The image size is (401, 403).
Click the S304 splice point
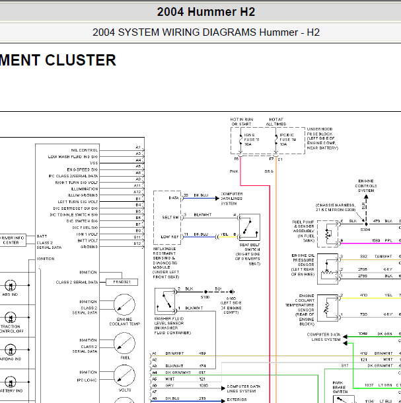pos(366,224)
